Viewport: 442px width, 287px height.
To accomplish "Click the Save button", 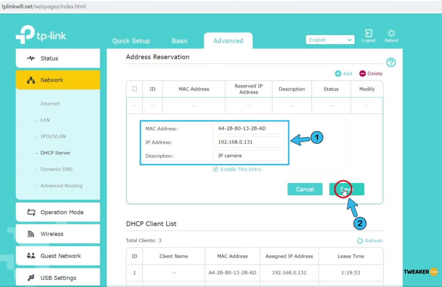I will coord(347,189).
